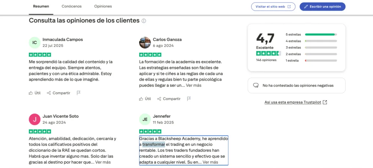Open Carlos Ganoza profile photo
Viewport: 373px width, 168px height.
point(145,43)
